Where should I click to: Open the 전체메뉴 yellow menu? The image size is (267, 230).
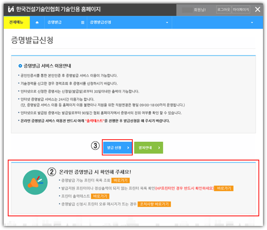click(17, 22)
